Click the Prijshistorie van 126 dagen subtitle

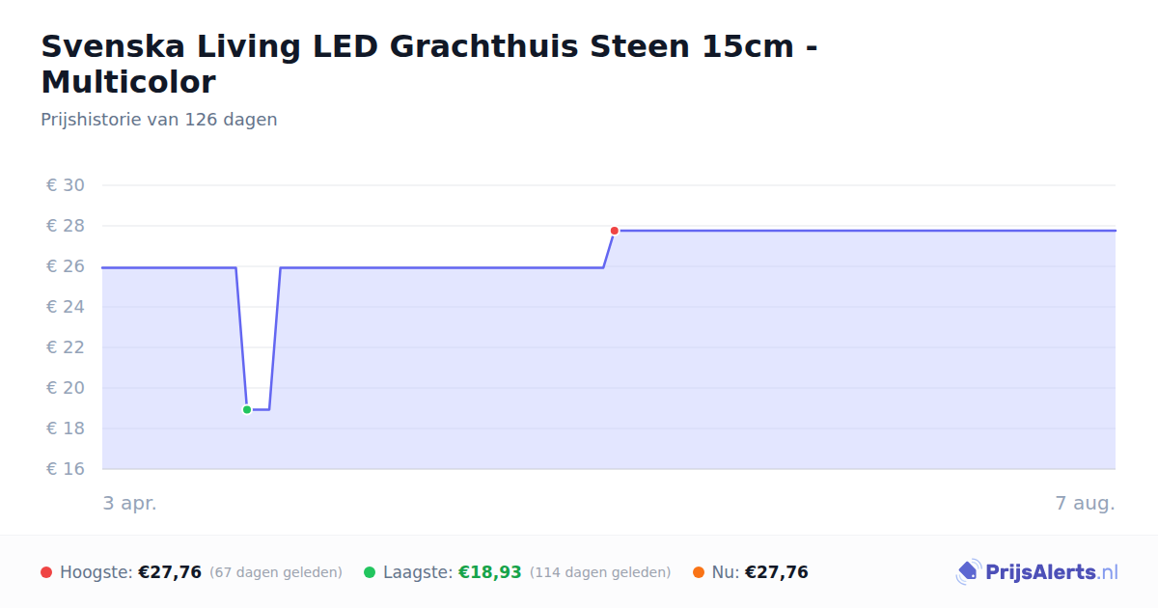point(159,120)
